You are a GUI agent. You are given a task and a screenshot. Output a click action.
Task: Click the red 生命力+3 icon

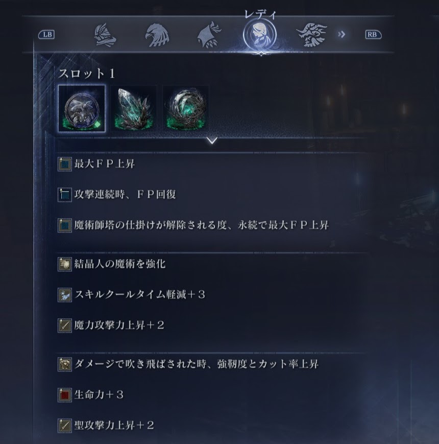click(65, 395)
